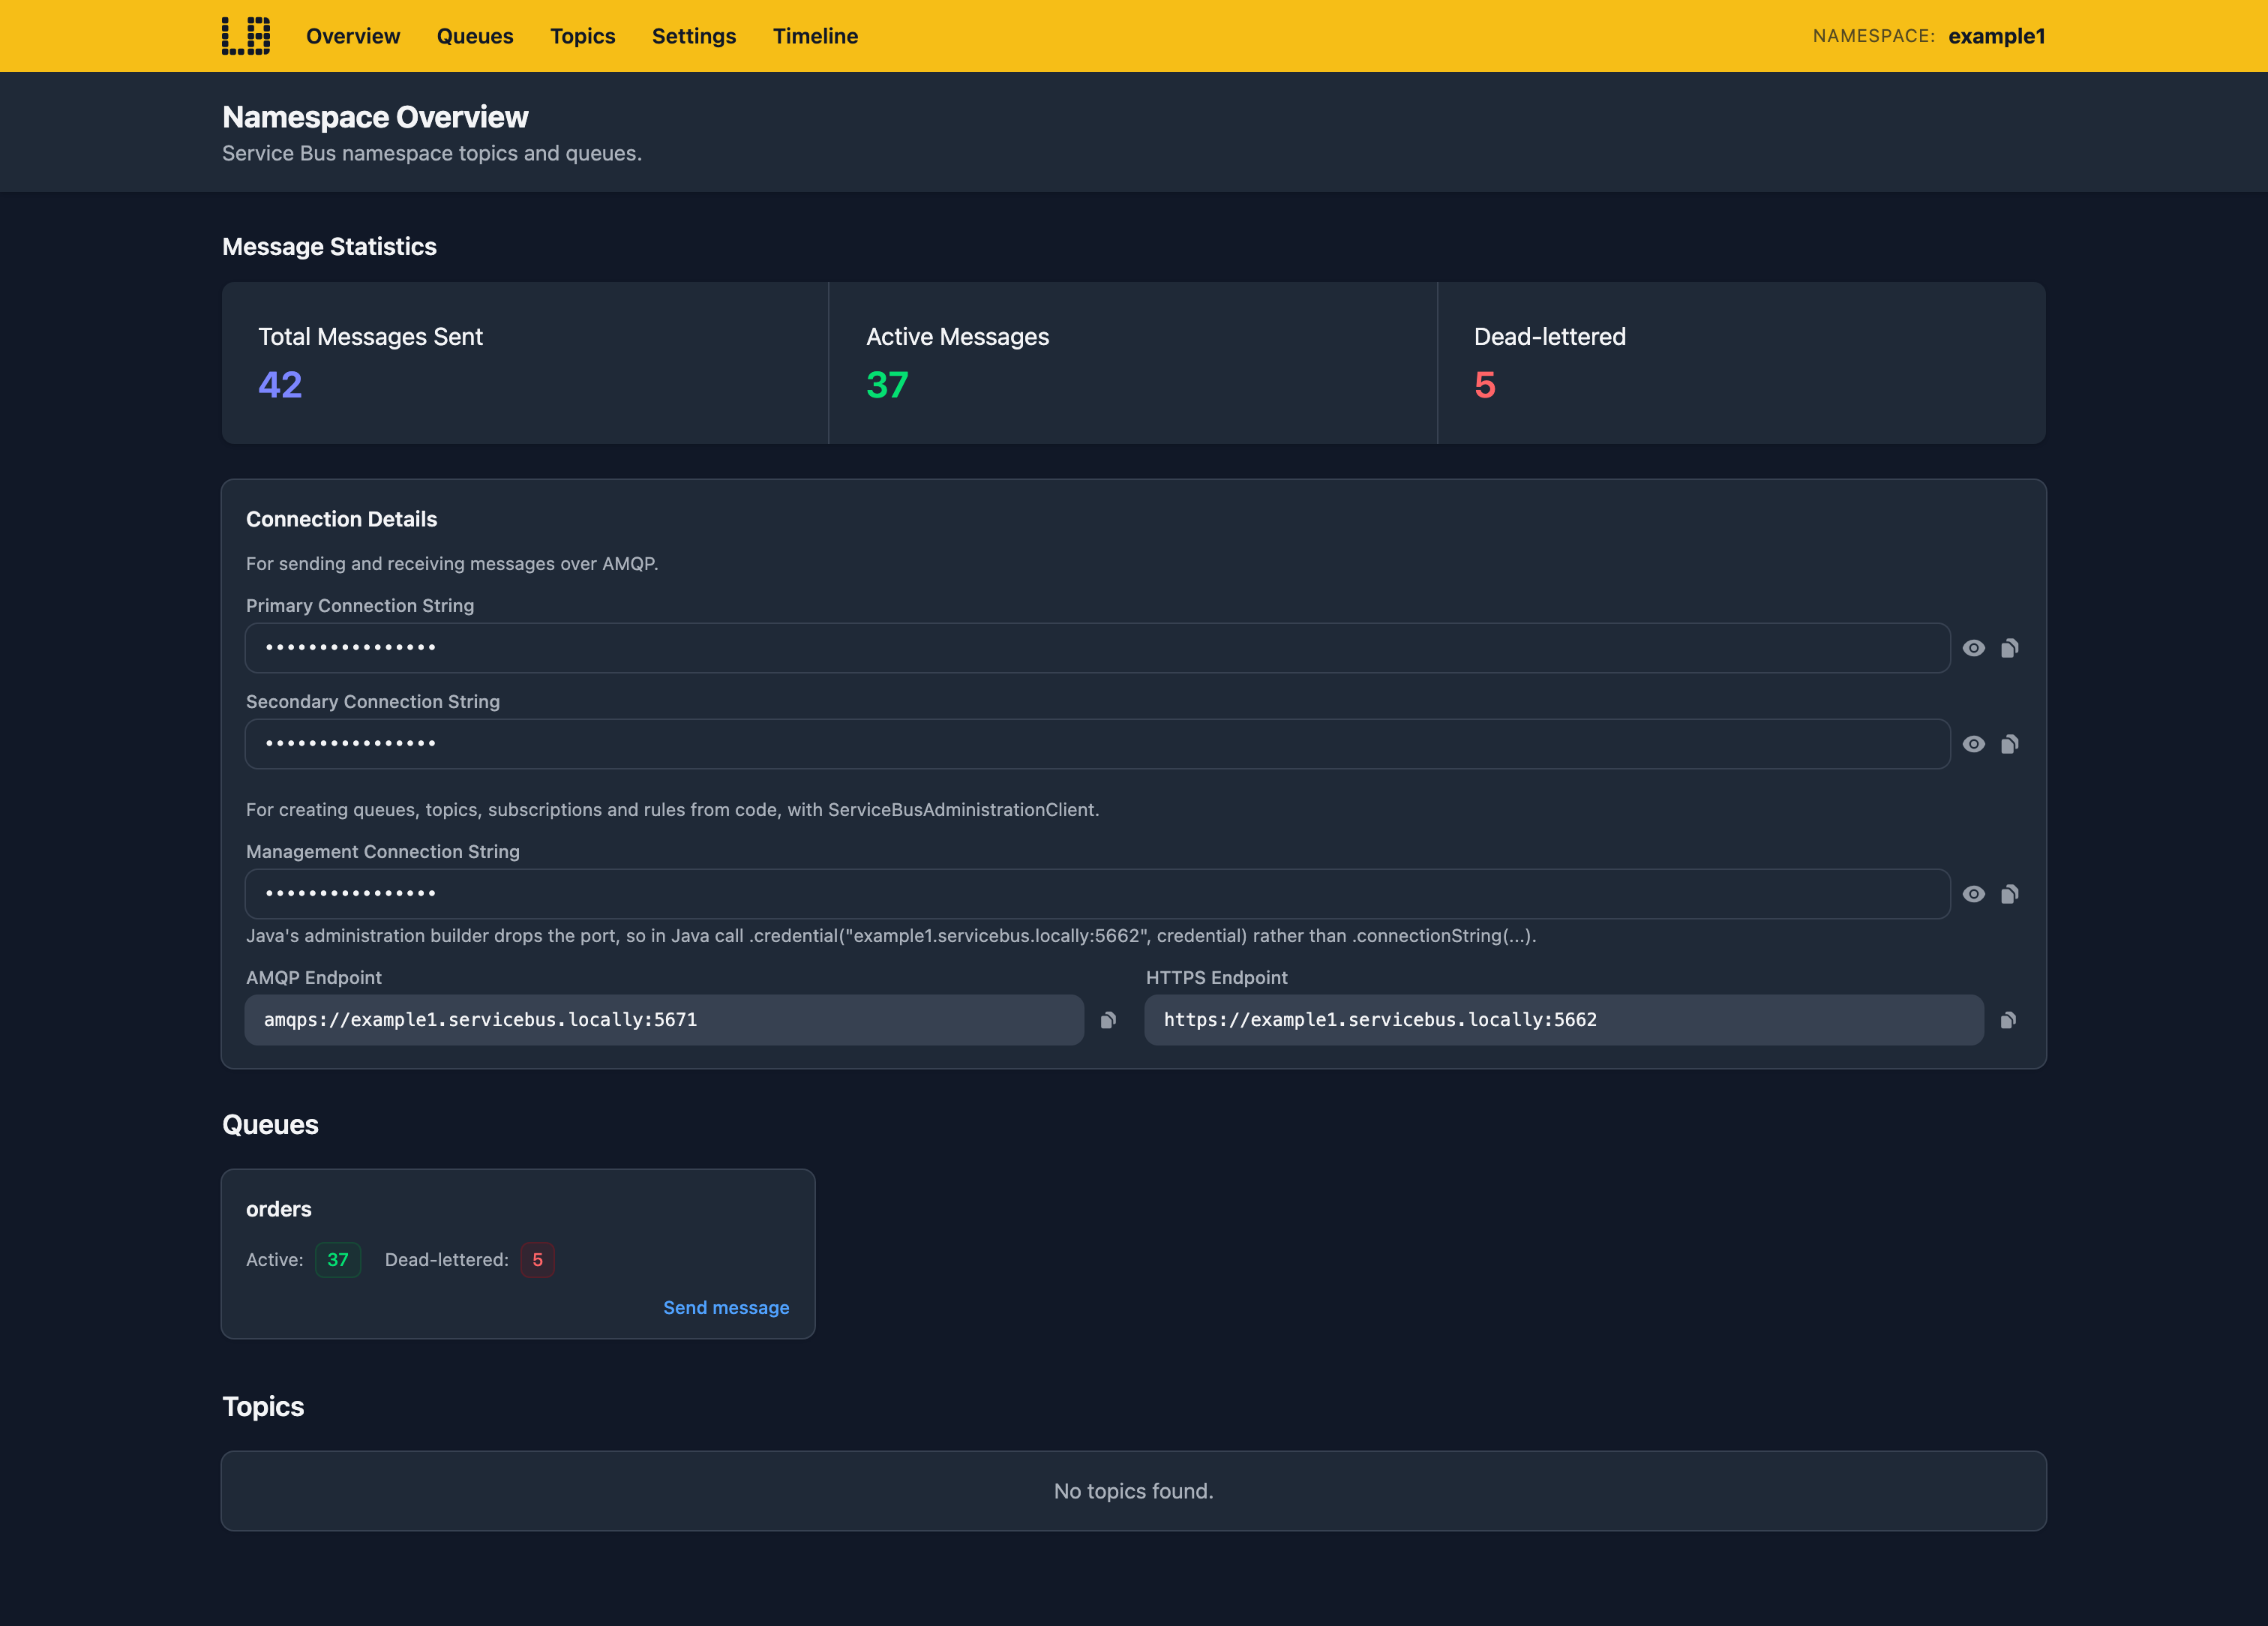This screenshot has height=1626, width=2268.
Task: Click the Java administration builder note
Action: pyautogui.click(x=891, y=936)
